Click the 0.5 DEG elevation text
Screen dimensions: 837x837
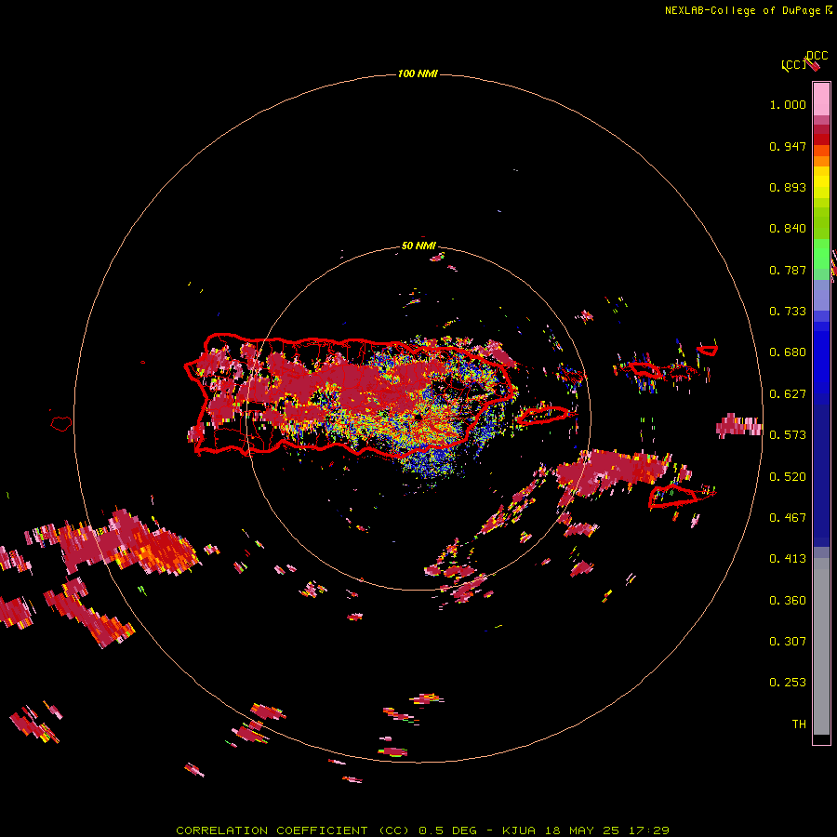coord(448,830)
